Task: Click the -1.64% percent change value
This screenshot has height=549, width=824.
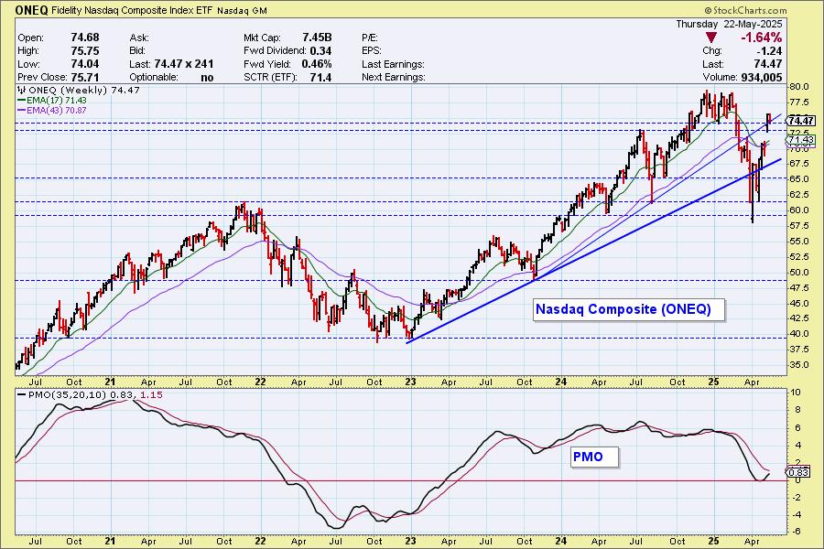Action: pos(761,38)
